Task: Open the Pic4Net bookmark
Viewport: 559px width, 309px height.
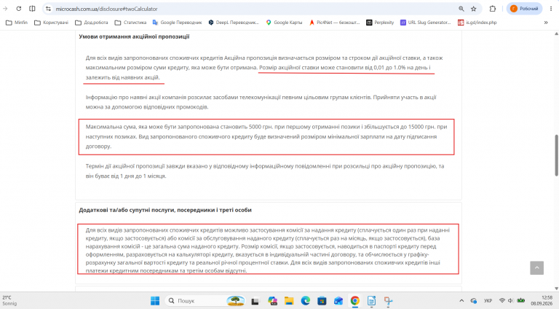Action: coord(334,23)
